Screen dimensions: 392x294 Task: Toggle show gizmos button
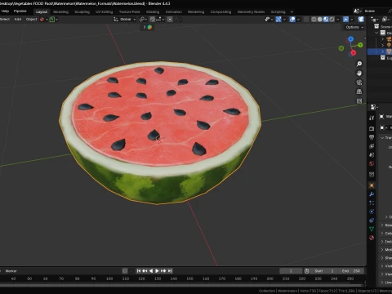278,20
